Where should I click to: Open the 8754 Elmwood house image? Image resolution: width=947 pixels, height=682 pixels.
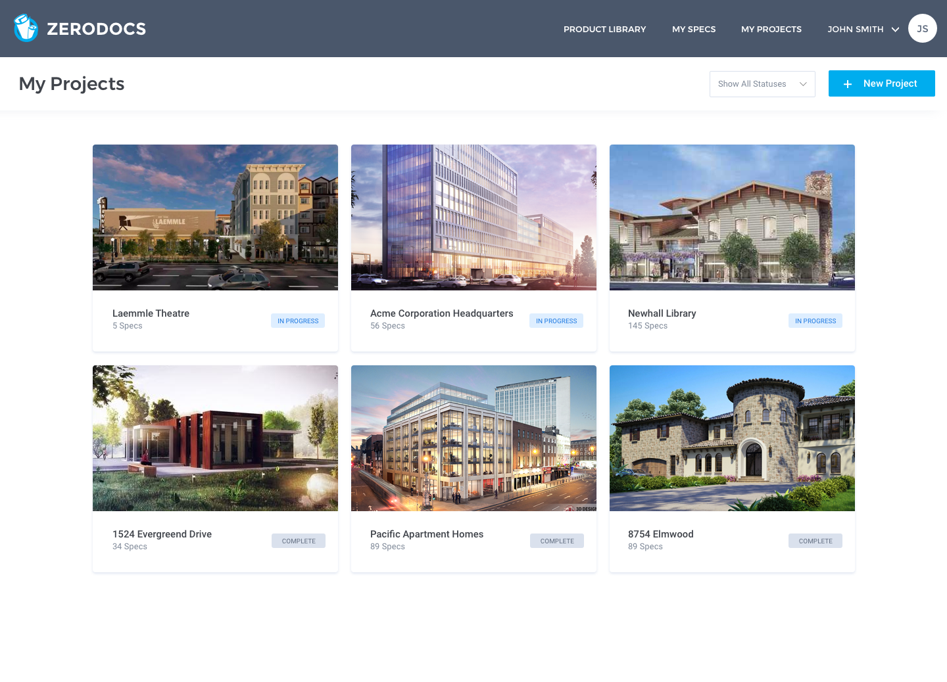[x=732, y=438]
